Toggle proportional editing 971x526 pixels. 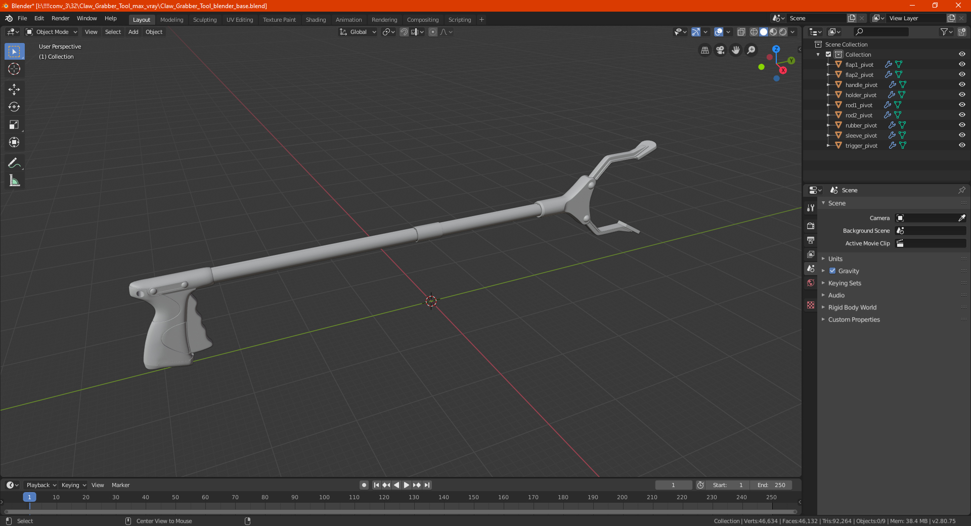(433, 32)
